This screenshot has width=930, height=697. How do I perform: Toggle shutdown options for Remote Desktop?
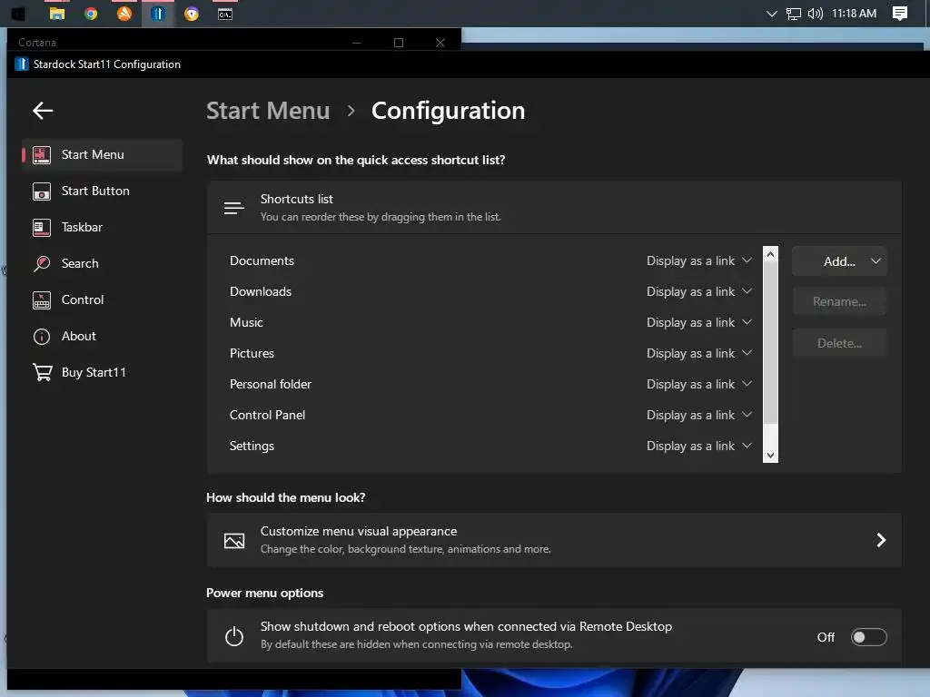[x=869, y=637]
